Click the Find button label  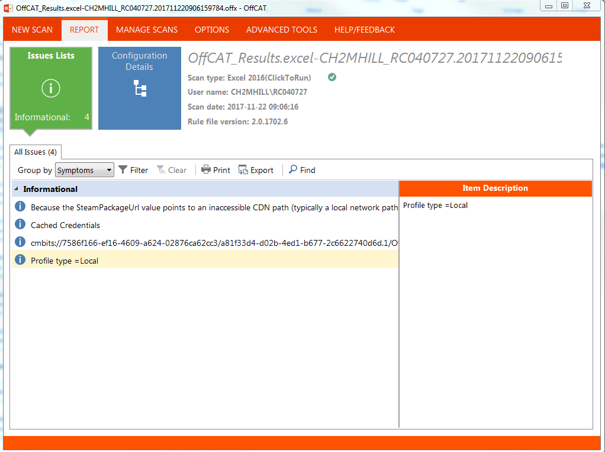point(307,170)
